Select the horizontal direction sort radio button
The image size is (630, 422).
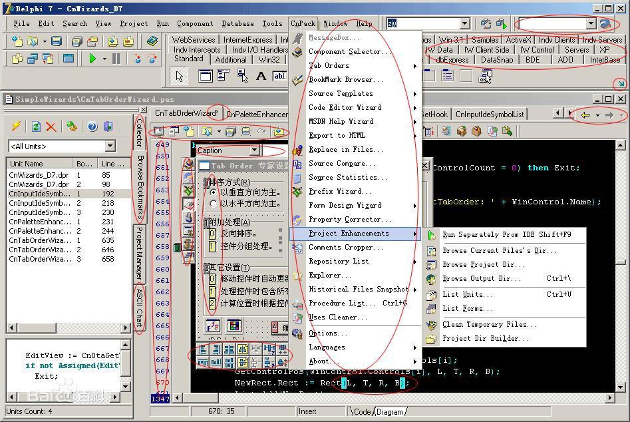(x=214, y=204)
